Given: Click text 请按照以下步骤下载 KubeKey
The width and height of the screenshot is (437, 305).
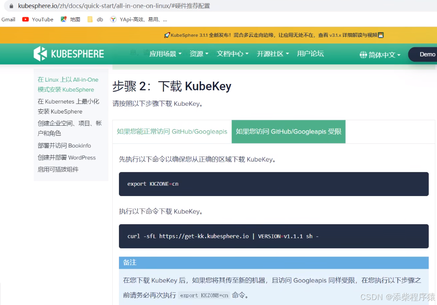Looking at the screenshot, I should [157, 104].
